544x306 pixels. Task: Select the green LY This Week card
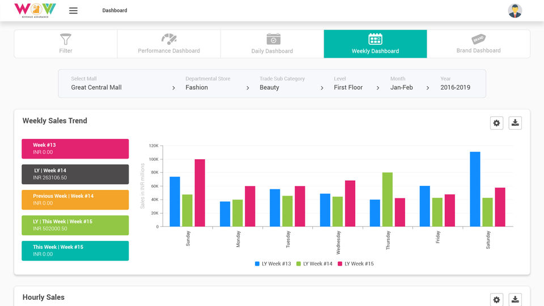click(75, 225)
